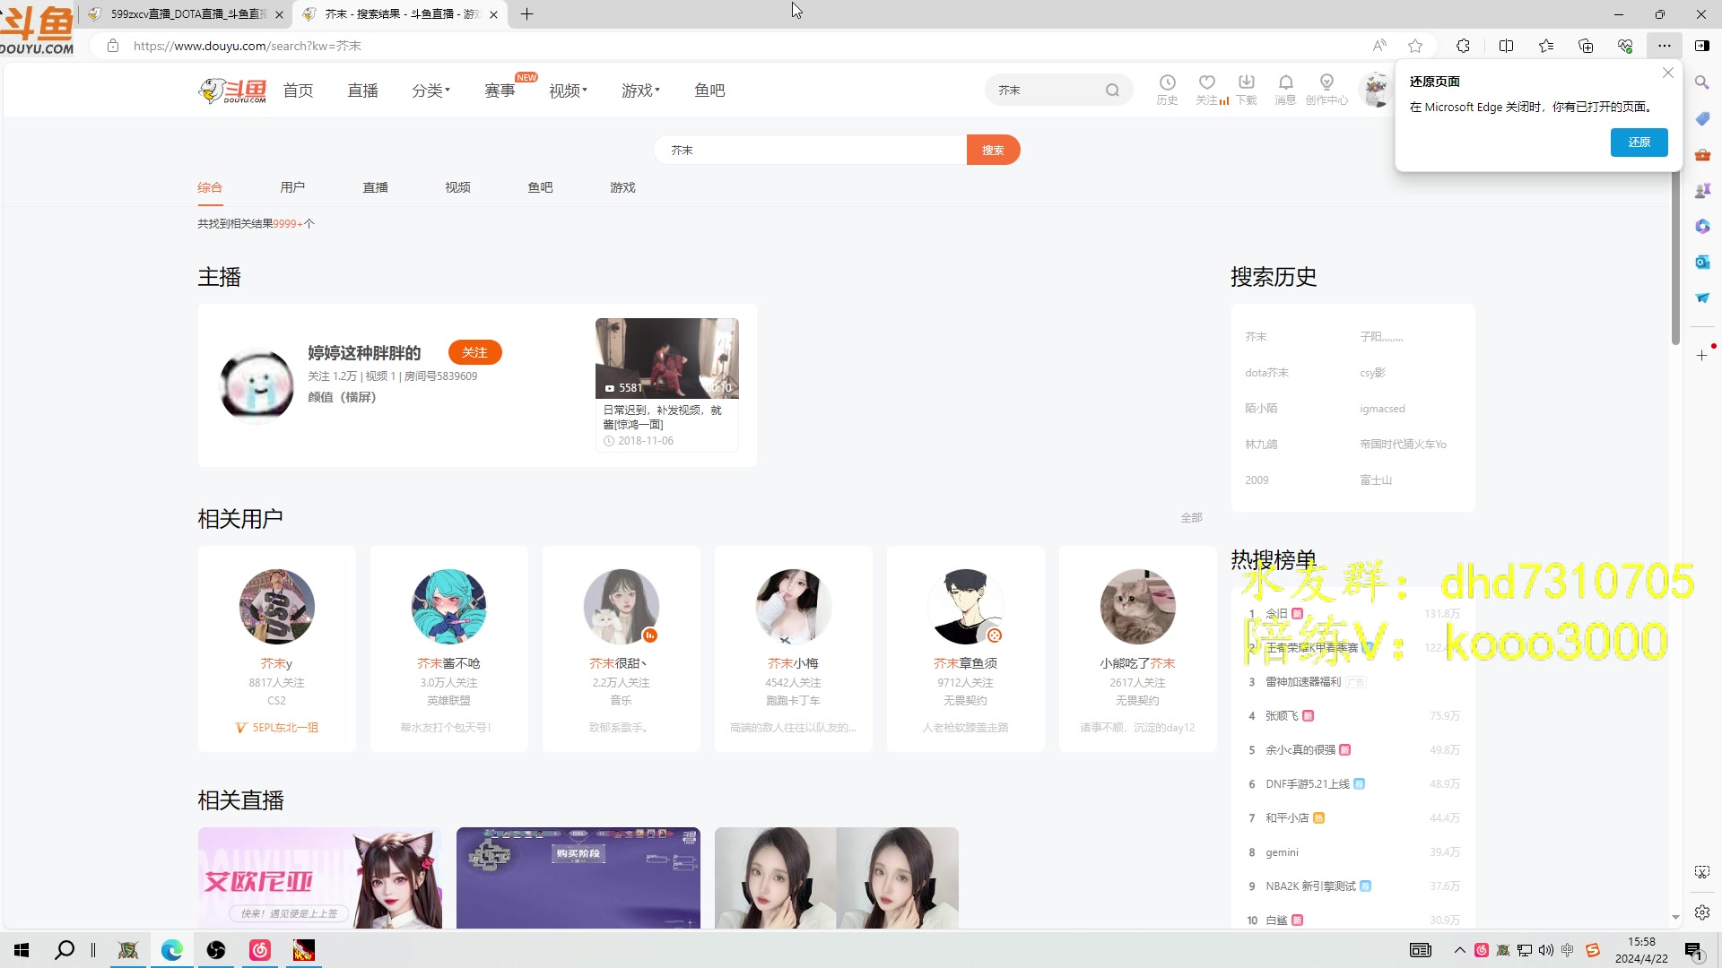Open user card 芥末酱不呛
The height and width of the screenshot is (968, 1722).
point(448,649)
